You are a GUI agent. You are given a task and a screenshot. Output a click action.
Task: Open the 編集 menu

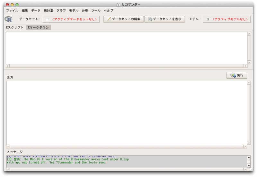[x=25, y=11]
